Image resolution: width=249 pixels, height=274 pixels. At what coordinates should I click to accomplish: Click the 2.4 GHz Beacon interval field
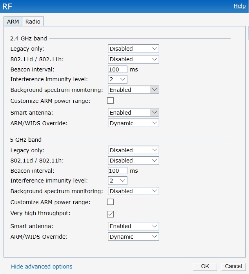[118, 69]
